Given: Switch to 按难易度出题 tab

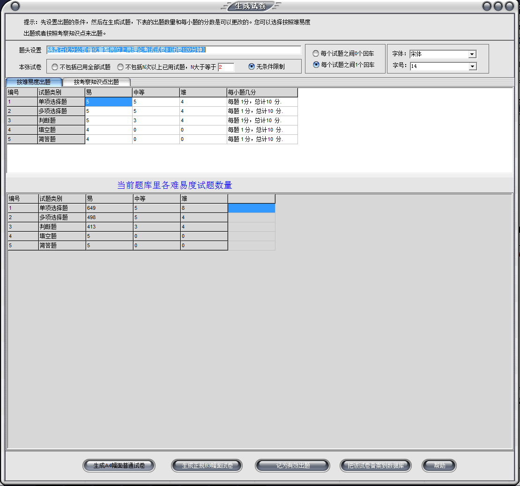Looking at the screenshot, I should pos(34,82).
